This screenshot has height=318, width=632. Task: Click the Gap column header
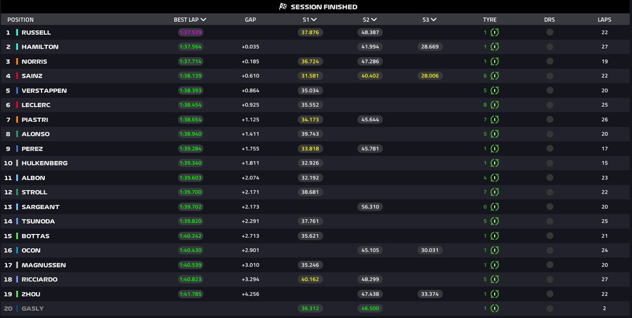250,19
